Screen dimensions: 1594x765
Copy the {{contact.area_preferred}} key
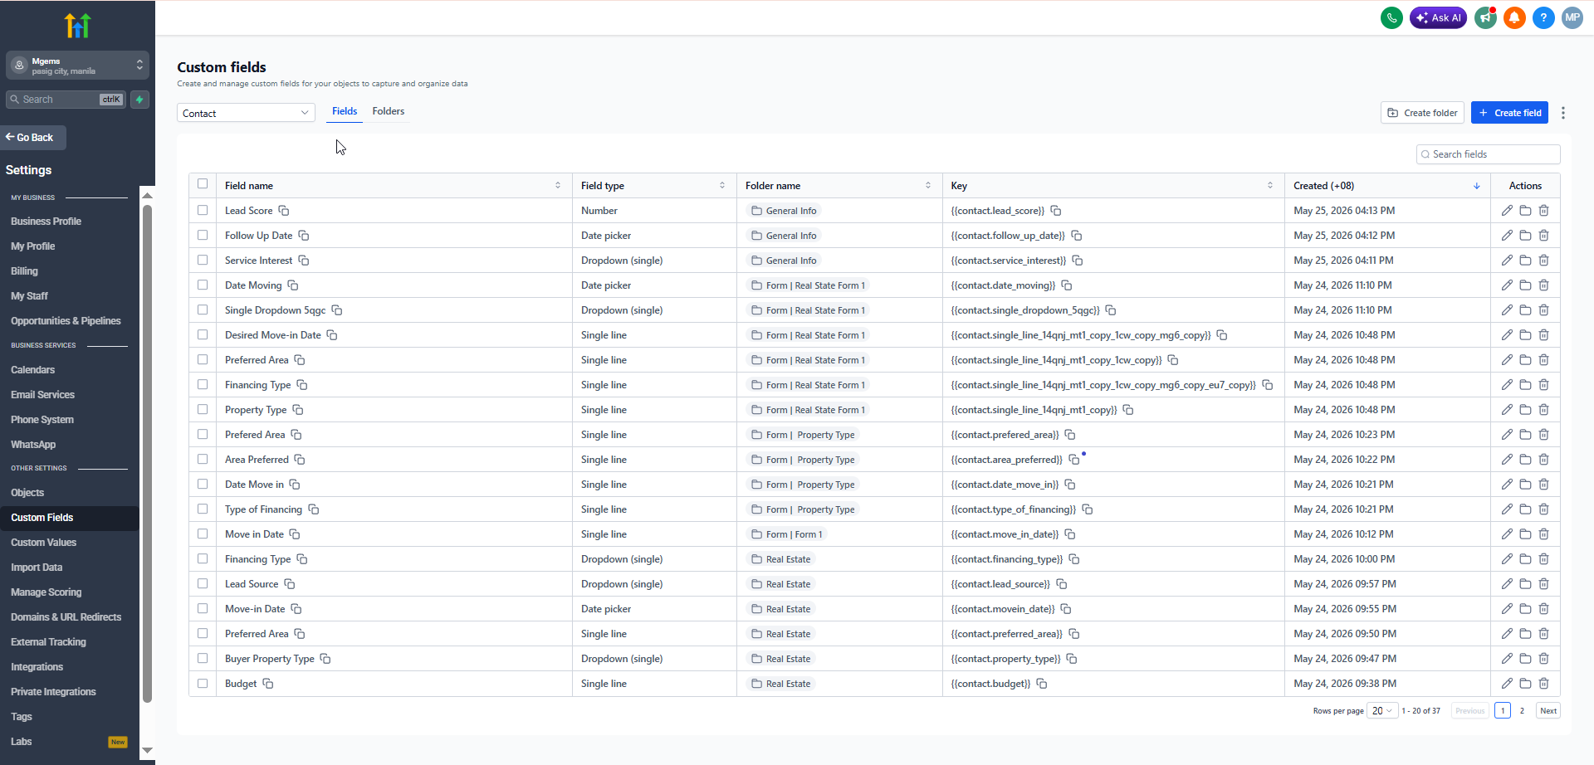1074,460
